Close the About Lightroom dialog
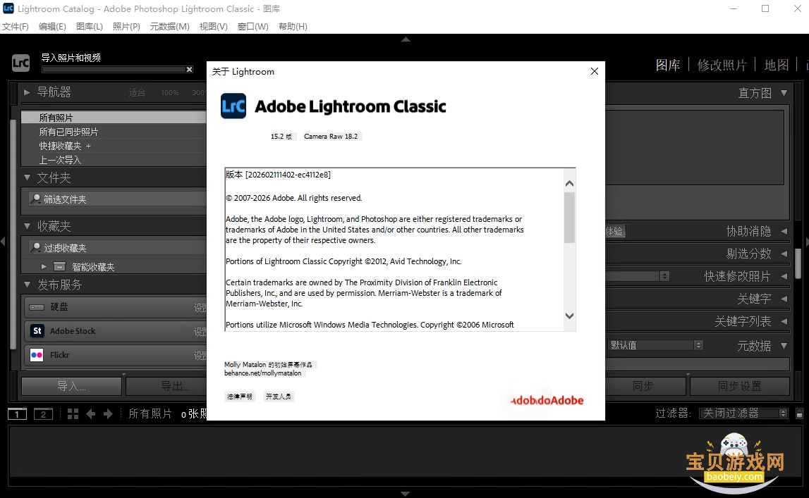The width and height of the screenshot is (809, 498). 595,71
